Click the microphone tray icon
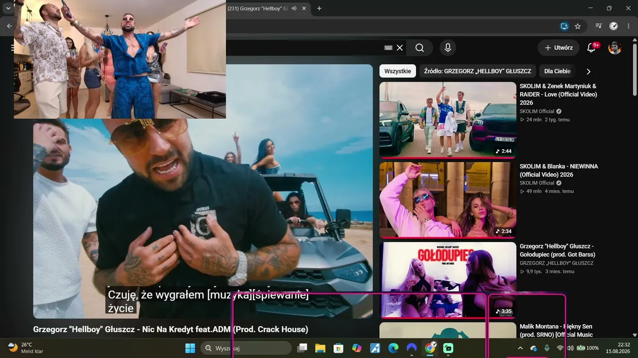This screenshot has width=638, height=358. [x=547, y=348]
